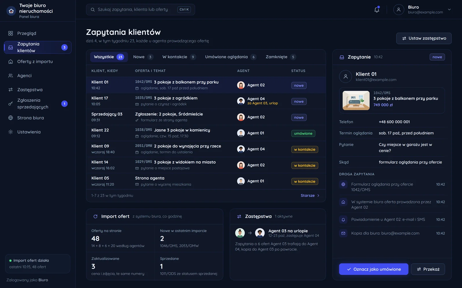Open Zapytania klientów in sidebar
This screenshot has height=288, width=462.
click(x=38, y=48)
